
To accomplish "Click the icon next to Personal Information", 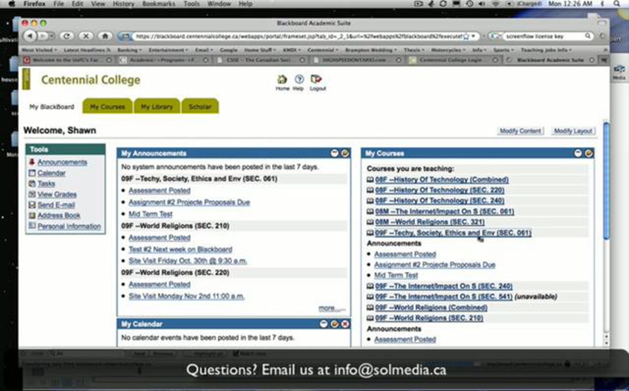I will click(32, 226).
